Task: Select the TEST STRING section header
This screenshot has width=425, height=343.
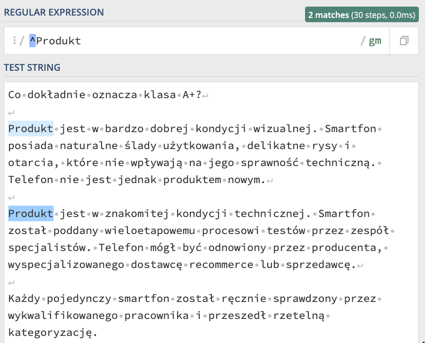Action: pos(32,67)
